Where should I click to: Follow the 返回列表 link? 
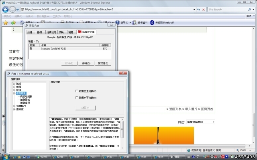click(175, 109)
